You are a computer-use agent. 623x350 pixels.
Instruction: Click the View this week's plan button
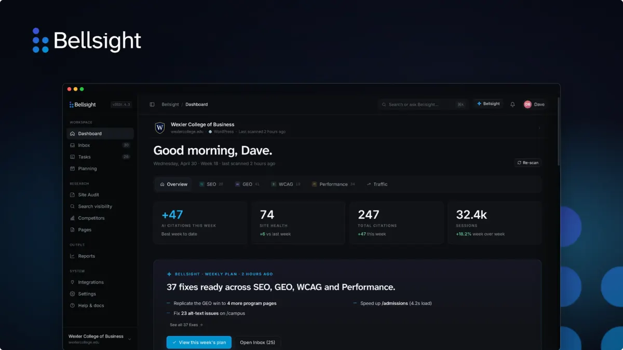(x=199, y=343)
